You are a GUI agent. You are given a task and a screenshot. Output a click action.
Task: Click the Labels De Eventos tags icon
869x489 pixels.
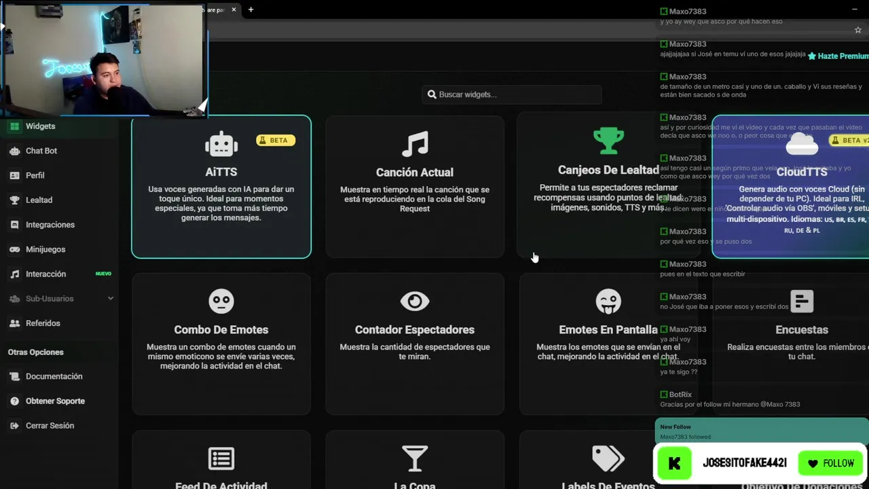608,458
